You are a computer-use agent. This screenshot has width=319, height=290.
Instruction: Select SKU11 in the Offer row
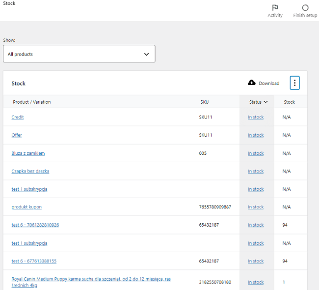206,135
